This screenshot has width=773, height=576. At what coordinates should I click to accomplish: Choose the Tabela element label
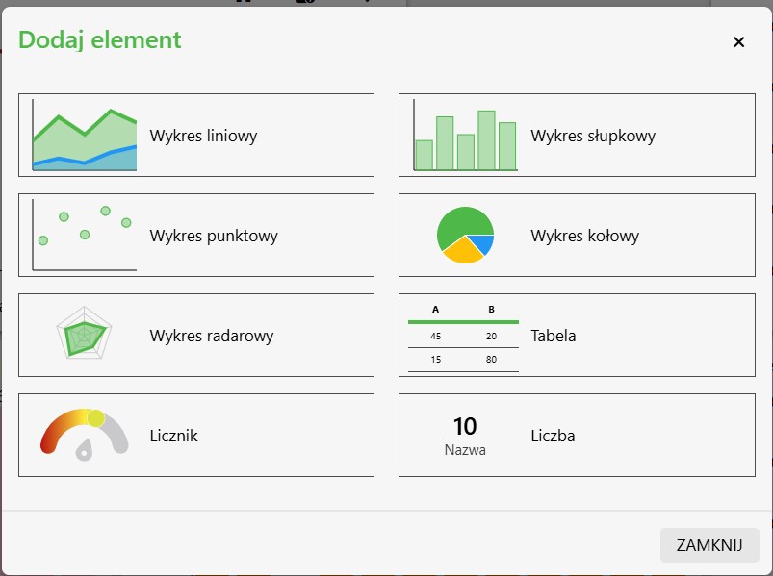[x=554, y=336]
